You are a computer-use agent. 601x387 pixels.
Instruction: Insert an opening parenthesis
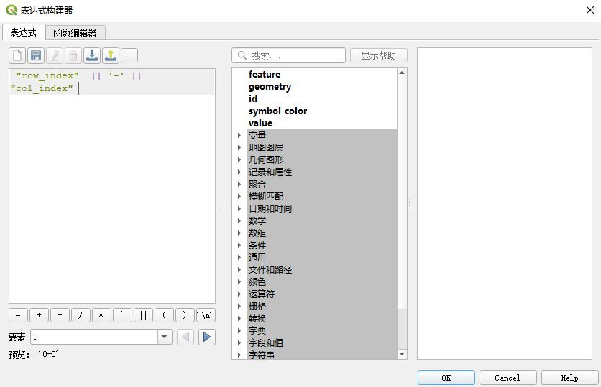tap(164, 315)
